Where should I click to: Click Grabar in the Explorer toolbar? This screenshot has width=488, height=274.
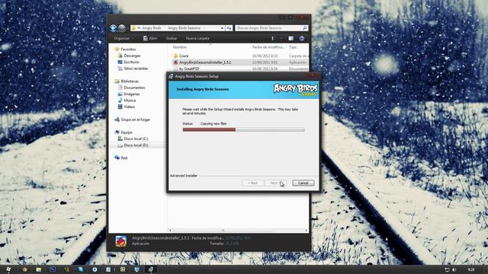171,39
